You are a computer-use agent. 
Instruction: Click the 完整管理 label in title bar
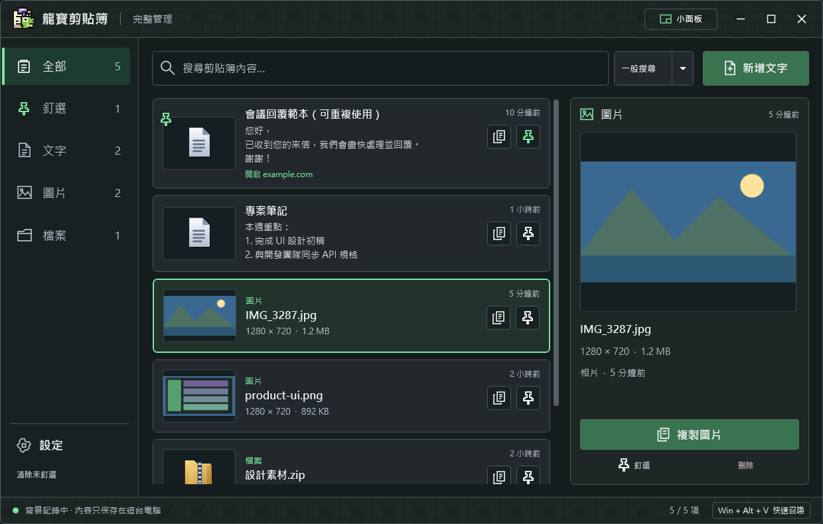click(x=153, y=19)
